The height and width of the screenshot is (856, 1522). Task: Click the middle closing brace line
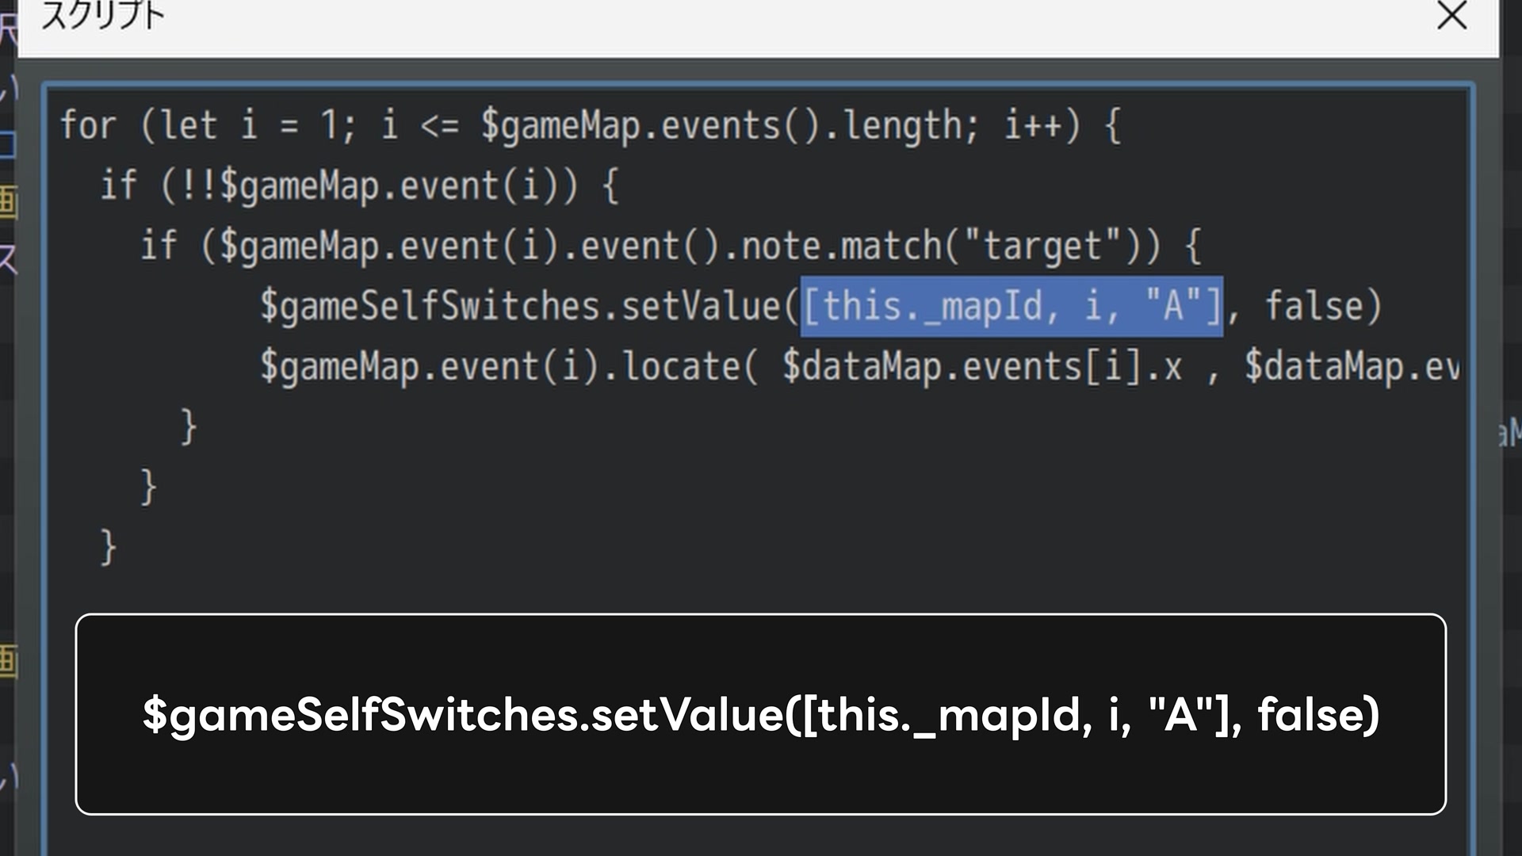click(148, 487)
